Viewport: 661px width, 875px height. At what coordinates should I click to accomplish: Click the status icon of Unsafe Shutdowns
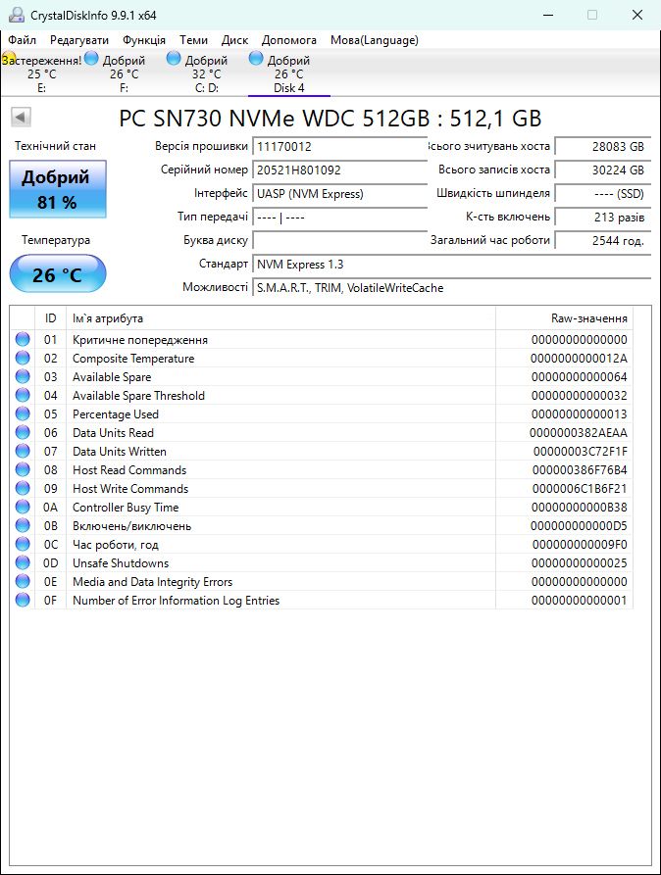coord(23,562)
